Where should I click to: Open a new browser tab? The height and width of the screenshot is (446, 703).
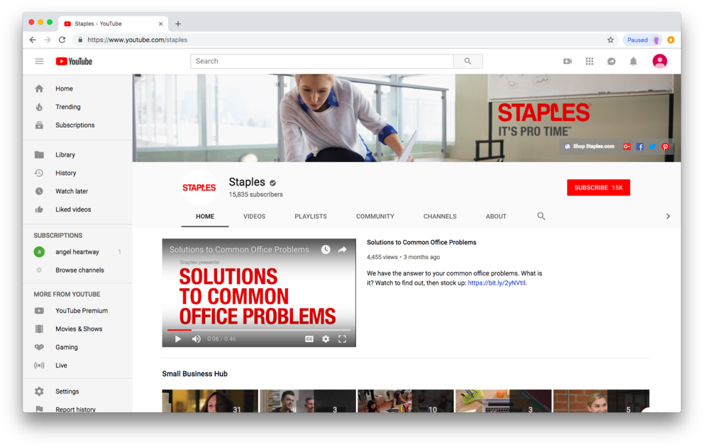tap(178, 23)
